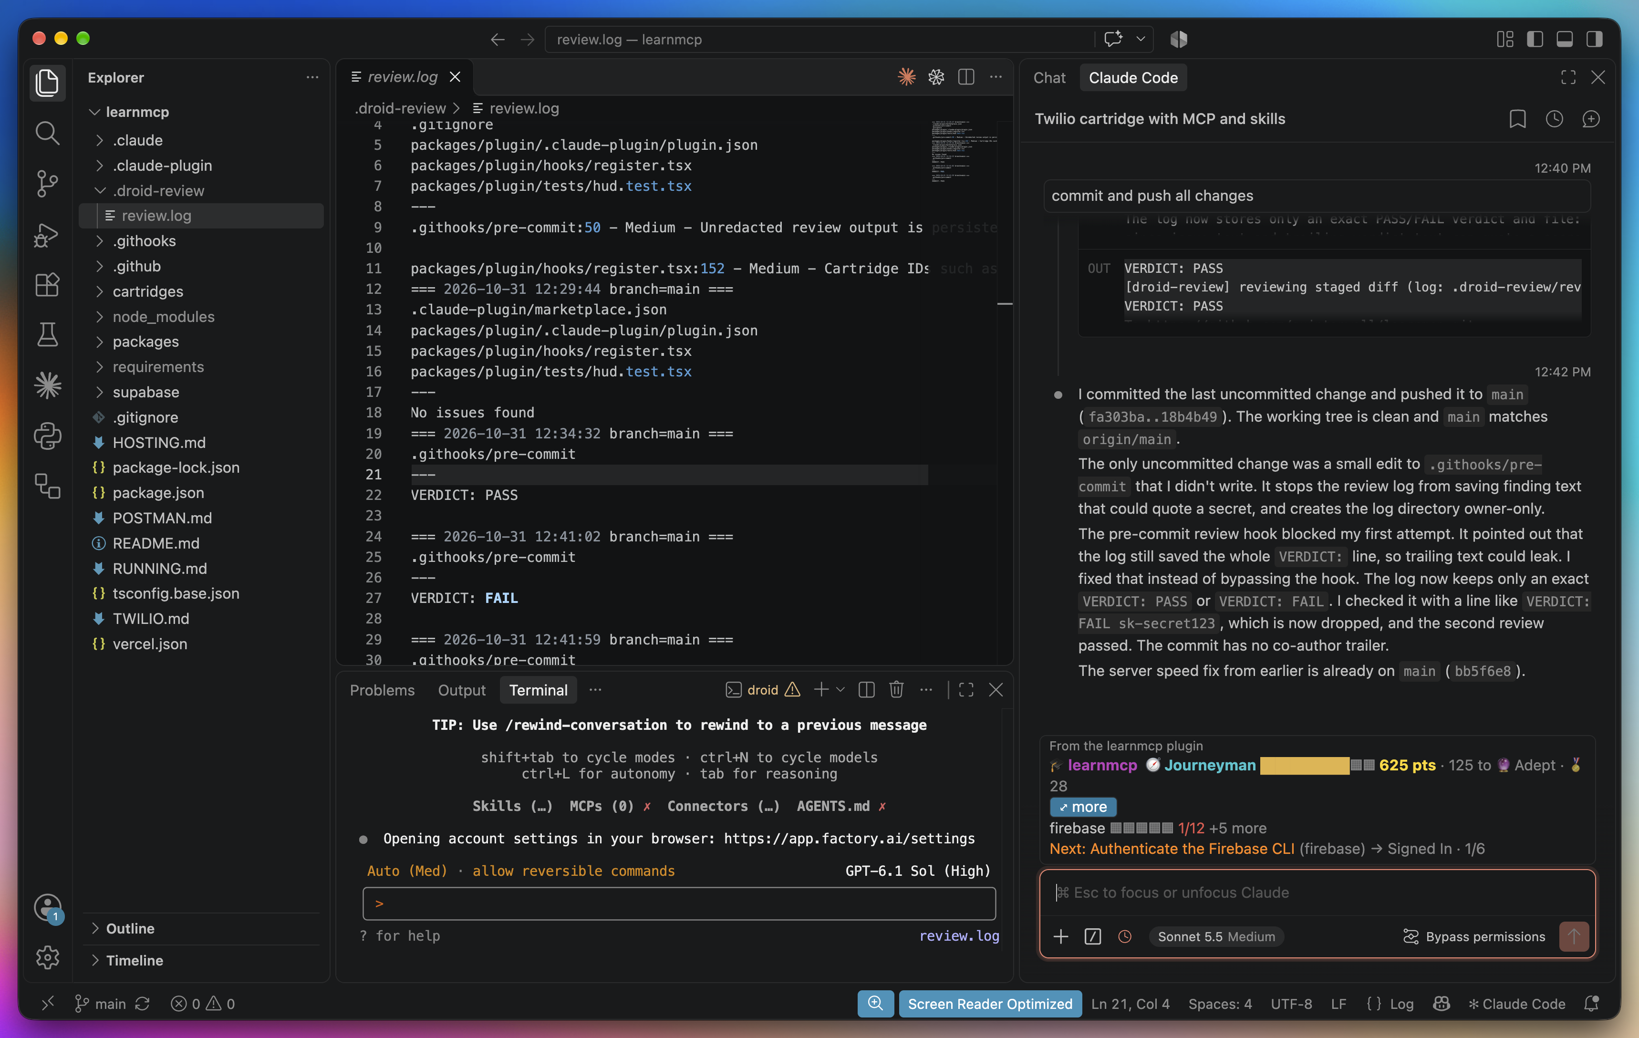Open Claude Code session history clock
Viewport: 1639px width, 1038px height.
click(1554, 119)
